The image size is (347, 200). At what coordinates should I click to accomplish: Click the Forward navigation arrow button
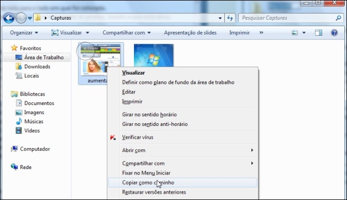(21, 18)
